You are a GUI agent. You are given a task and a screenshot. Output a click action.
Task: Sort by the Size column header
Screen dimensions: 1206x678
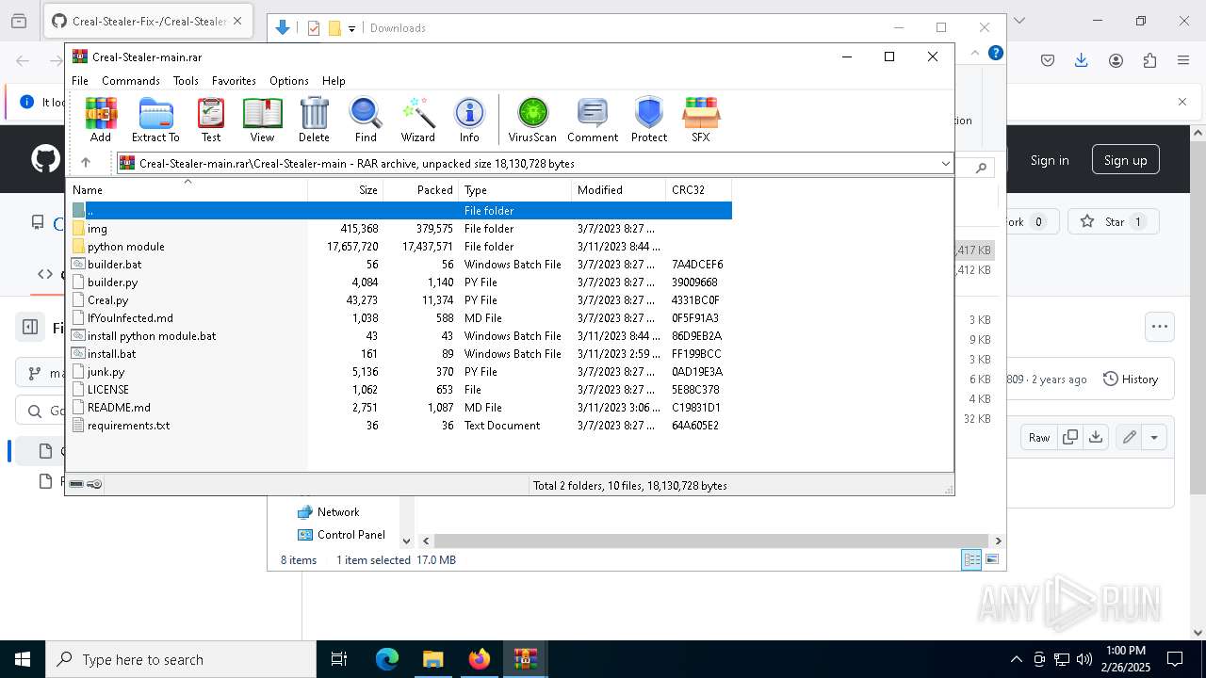click(x=346, y=190)
